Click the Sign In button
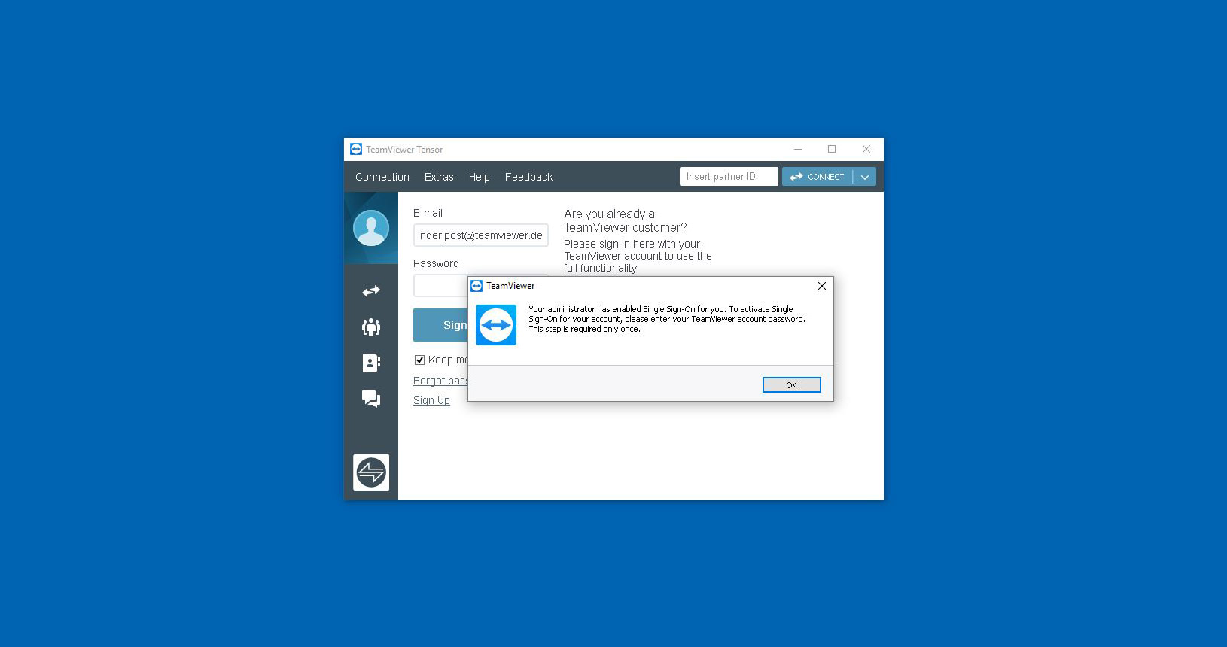Viewport: 1227px width, 647px height. [x=440, y=325]
